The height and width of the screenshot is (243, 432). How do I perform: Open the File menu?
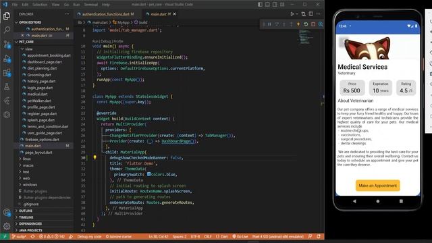click(15, 5)
